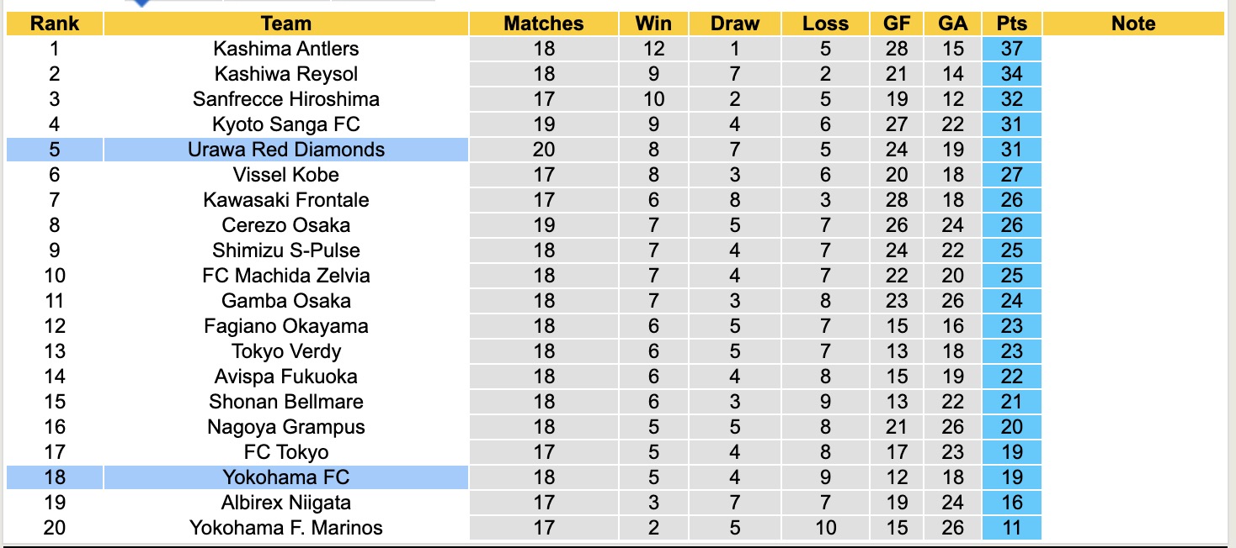Click the Note column header
The width and height of the screenshot is (1236, 548).
point(1133,24)
